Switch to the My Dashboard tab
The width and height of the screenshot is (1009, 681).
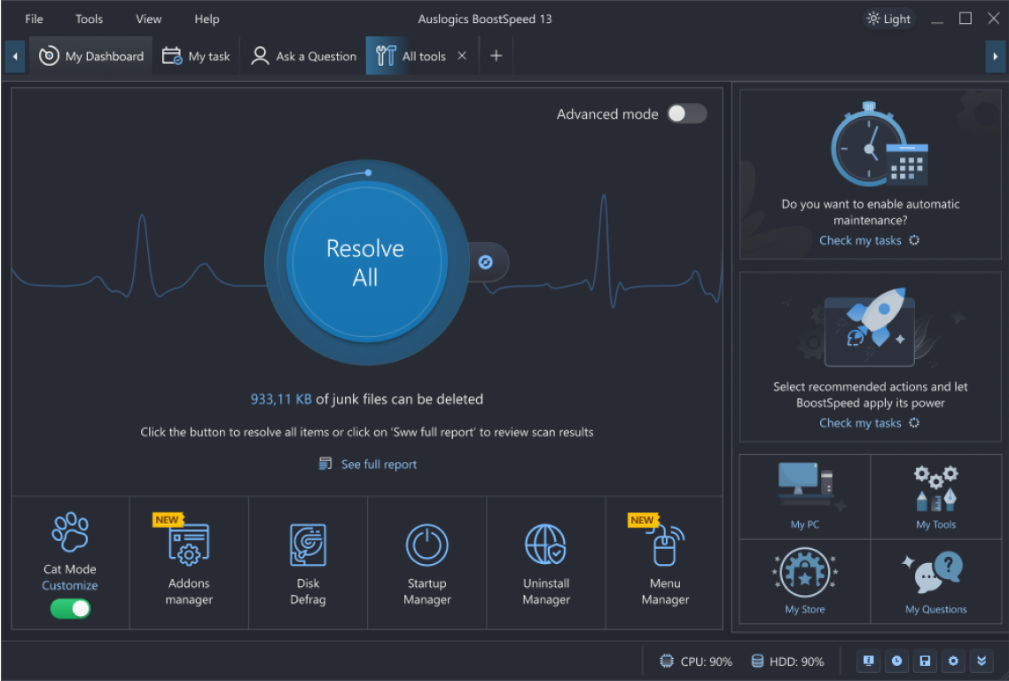(91, 55)
